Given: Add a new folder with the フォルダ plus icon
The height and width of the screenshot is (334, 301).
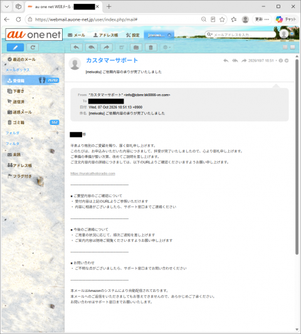Looking at the screenshot, I should coord(57,132).
